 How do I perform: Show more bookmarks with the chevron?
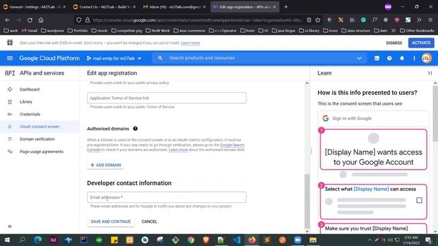pos(394,30)
